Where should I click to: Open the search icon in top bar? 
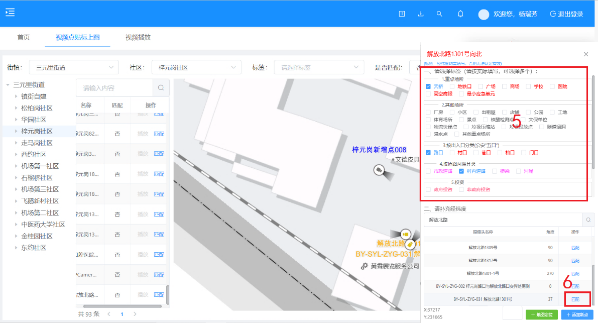439,14
